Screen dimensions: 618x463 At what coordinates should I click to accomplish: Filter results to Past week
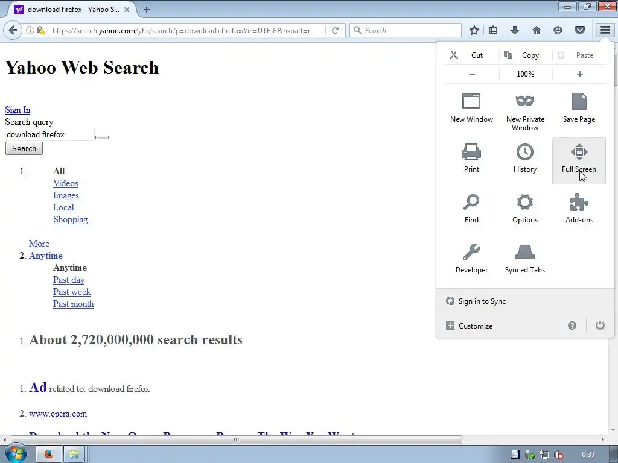72,292
